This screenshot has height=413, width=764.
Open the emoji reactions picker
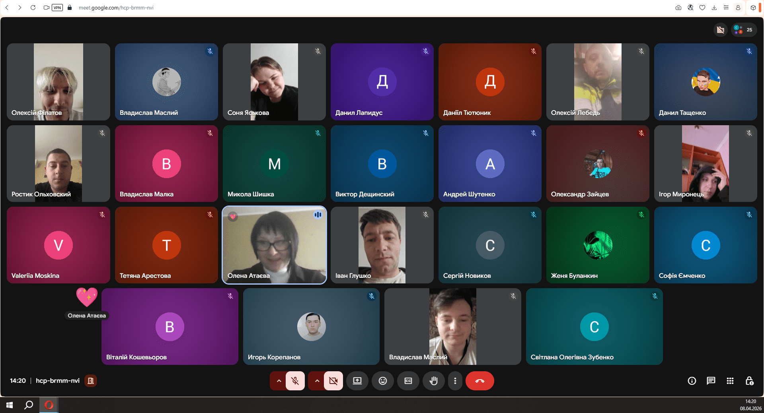[x=382, y=381]
